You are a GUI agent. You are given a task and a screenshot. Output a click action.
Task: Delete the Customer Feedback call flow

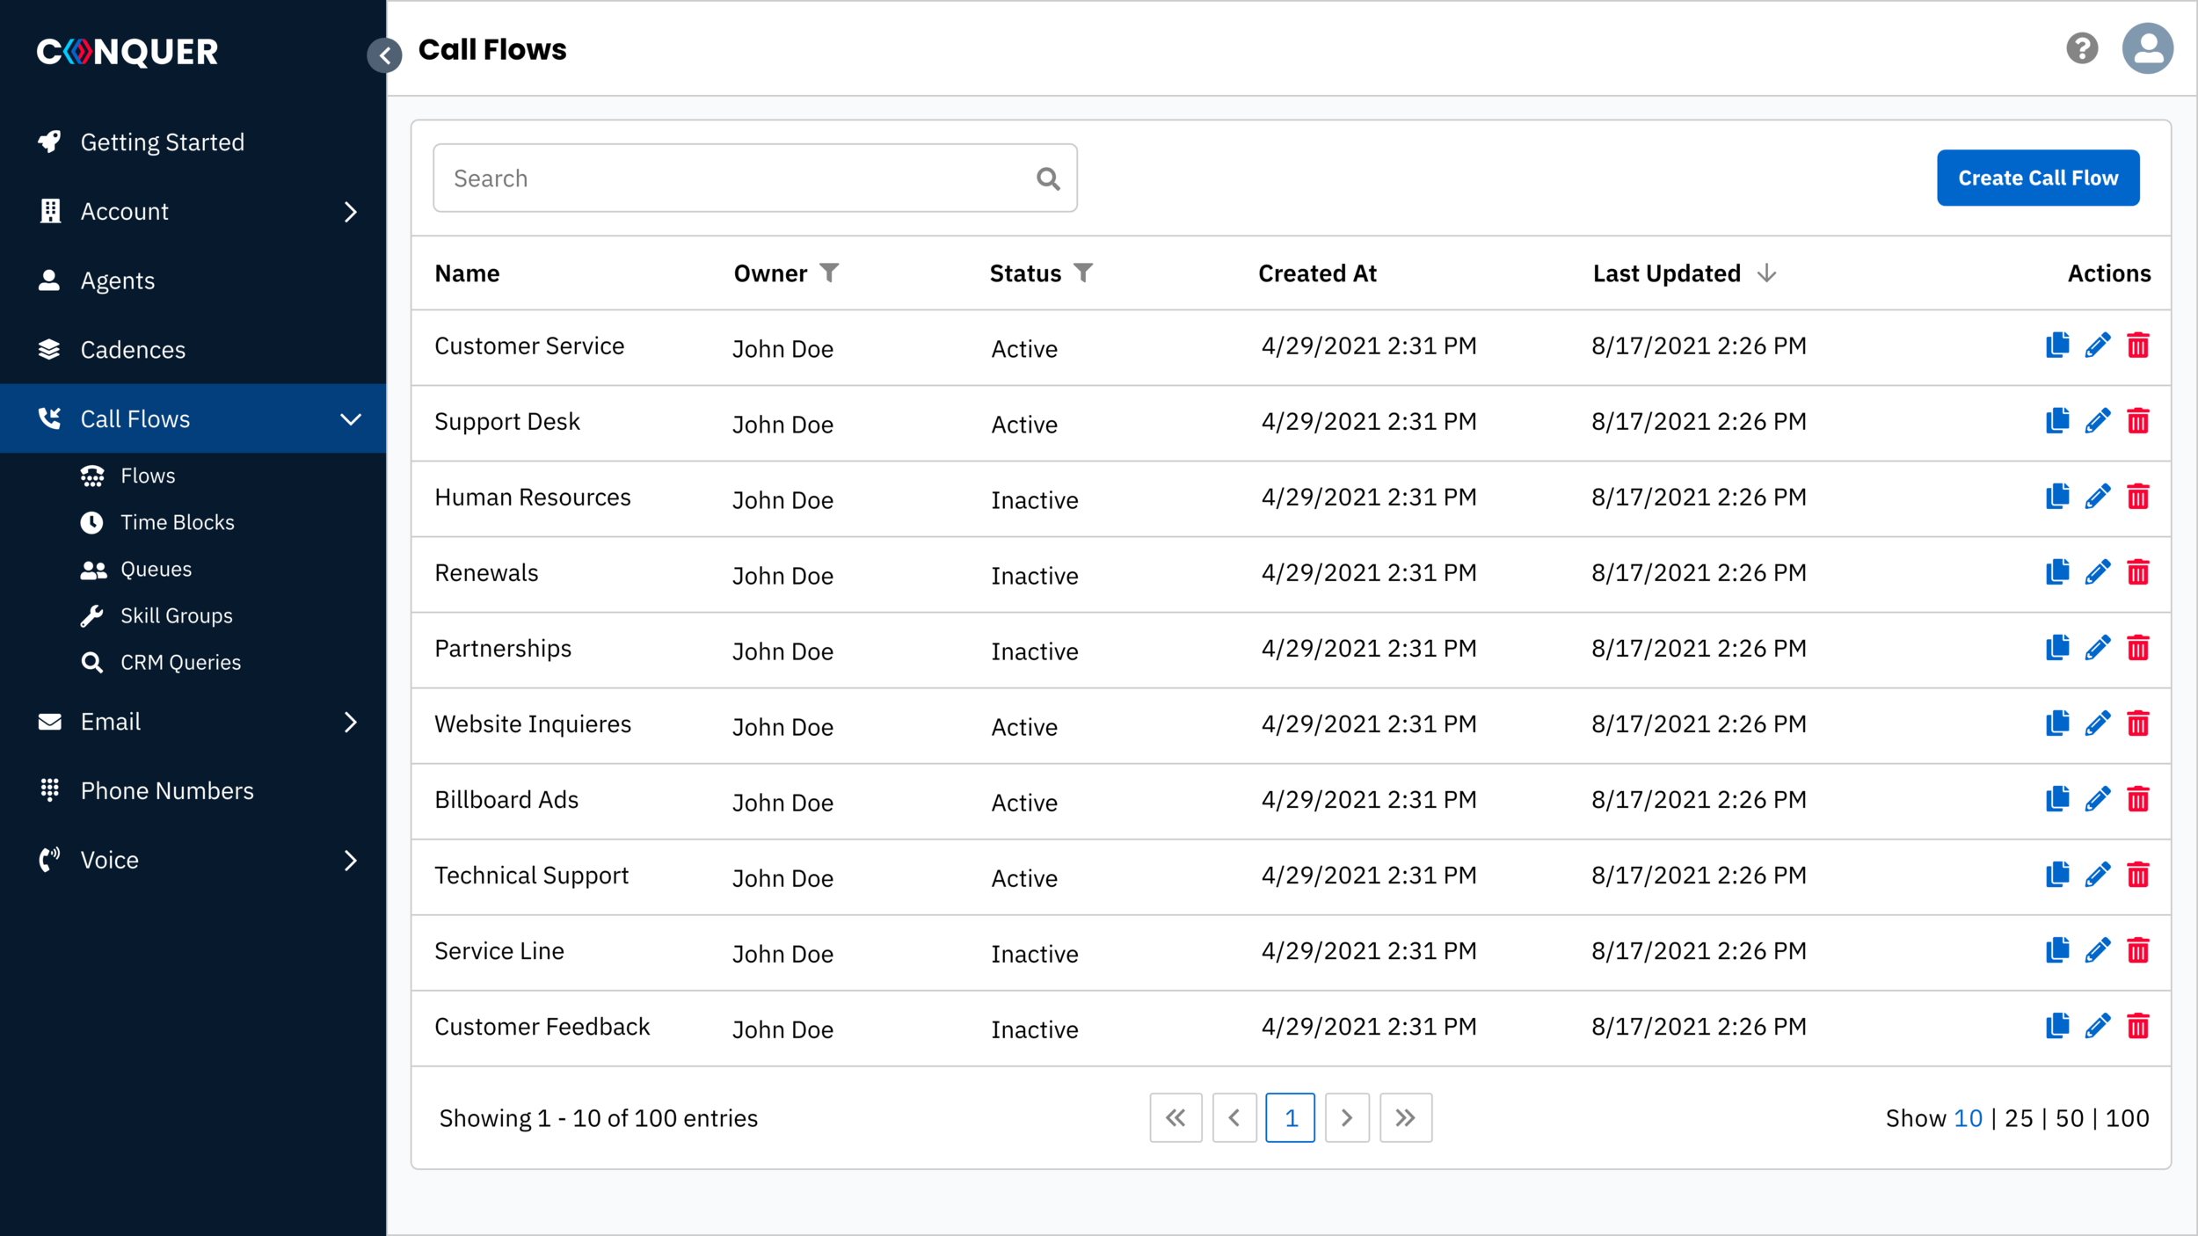pyautogui.click(x=2137, y=1026)
